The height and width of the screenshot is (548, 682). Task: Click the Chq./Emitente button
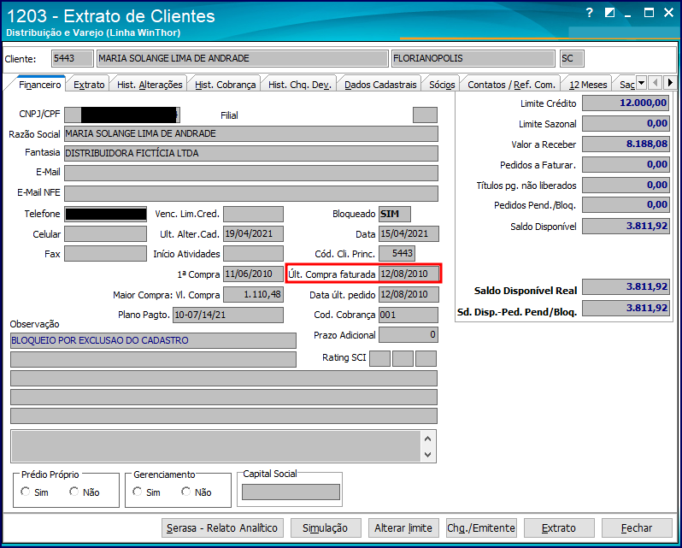[481, 528]
